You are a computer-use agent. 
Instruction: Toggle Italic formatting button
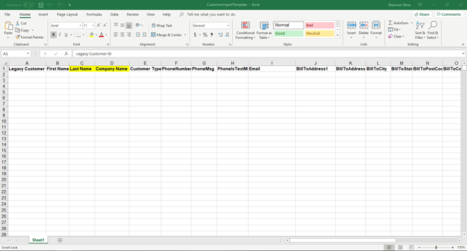tap(60, 35)
